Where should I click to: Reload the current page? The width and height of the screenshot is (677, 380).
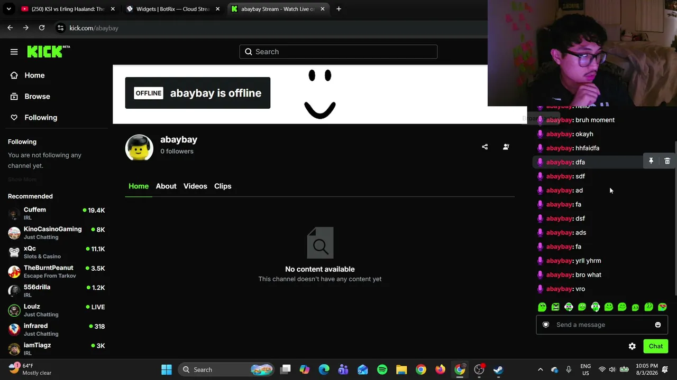click(x=42, y=28)
